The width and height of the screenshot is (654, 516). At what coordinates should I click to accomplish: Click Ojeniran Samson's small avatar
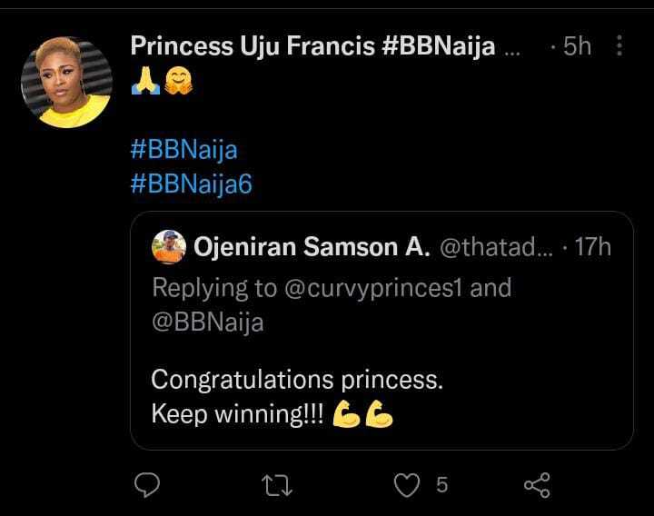click(168, 245)
